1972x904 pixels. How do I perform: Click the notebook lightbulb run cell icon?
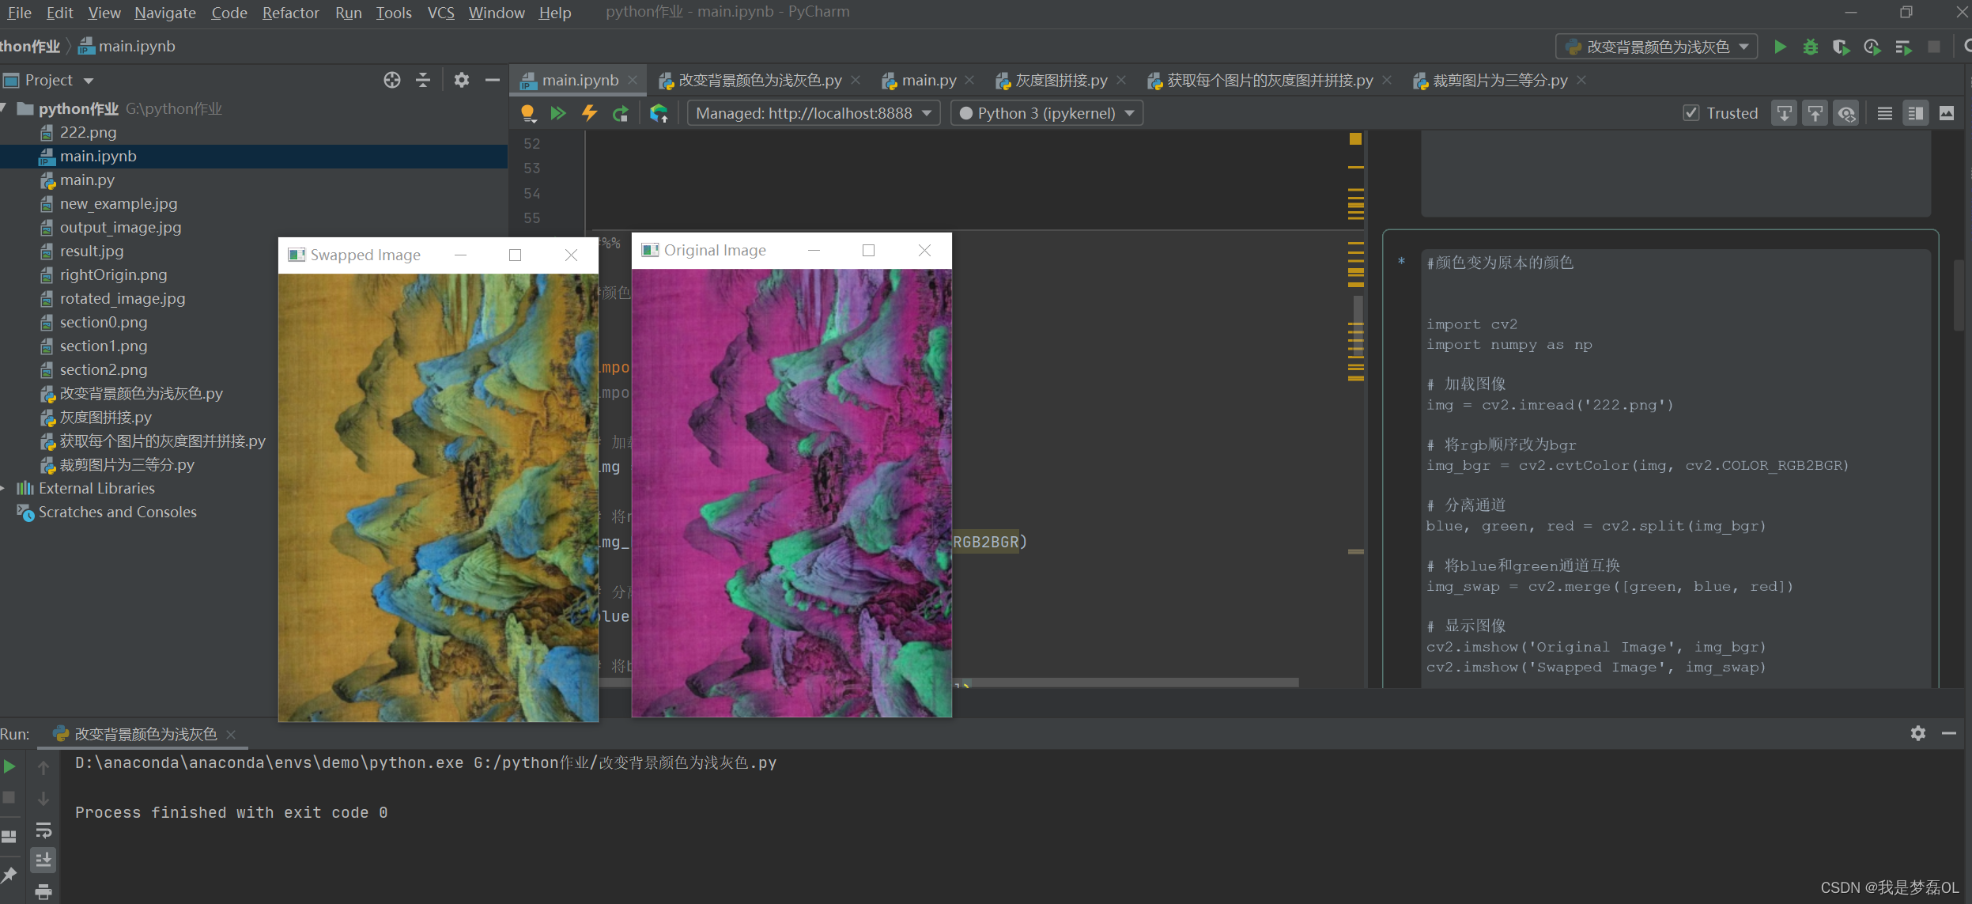pyautogui.click(x=528, y=113)
